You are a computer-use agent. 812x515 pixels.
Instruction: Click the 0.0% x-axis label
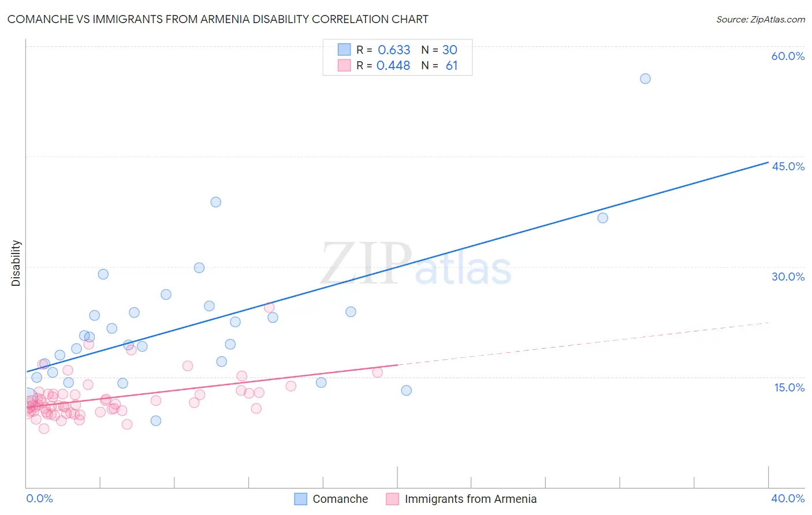pos(40,498)
